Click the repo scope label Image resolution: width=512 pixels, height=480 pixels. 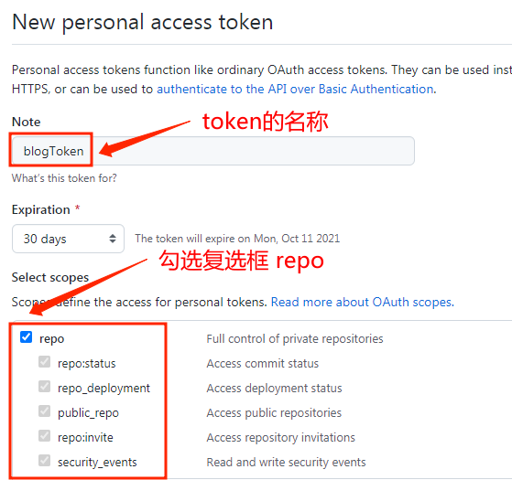click(x=51, y=339)
